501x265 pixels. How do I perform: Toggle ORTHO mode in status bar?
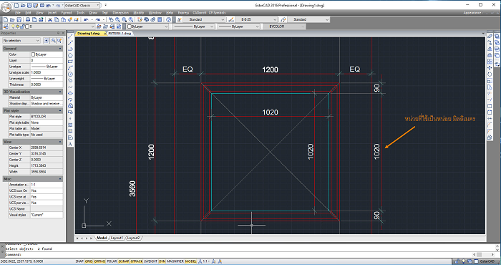pyautogui.click(x=99, y=261)
